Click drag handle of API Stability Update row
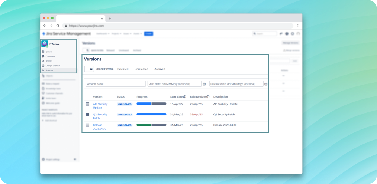Viewport: 377px width, 184px height. coord(87,104)
